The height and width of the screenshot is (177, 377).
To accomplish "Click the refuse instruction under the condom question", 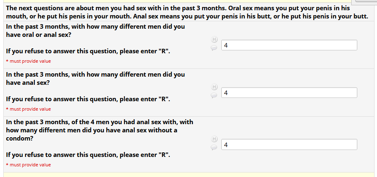I will (88, 155).
